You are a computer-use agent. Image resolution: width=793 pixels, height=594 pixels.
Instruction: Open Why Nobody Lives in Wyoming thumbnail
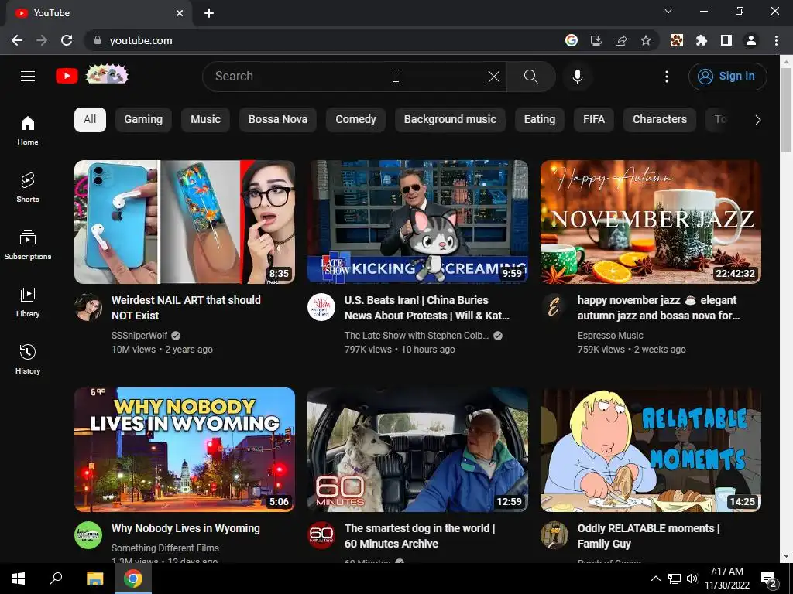pyautogui.click(x=184, y=449)
